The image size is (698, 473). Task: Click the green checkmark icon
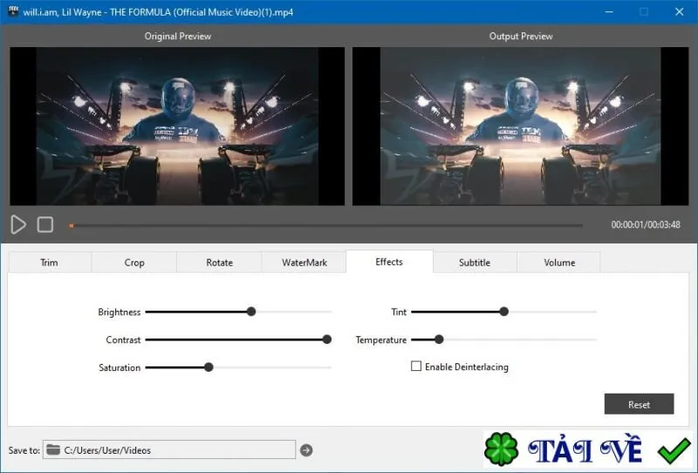(x=674, y=449)
